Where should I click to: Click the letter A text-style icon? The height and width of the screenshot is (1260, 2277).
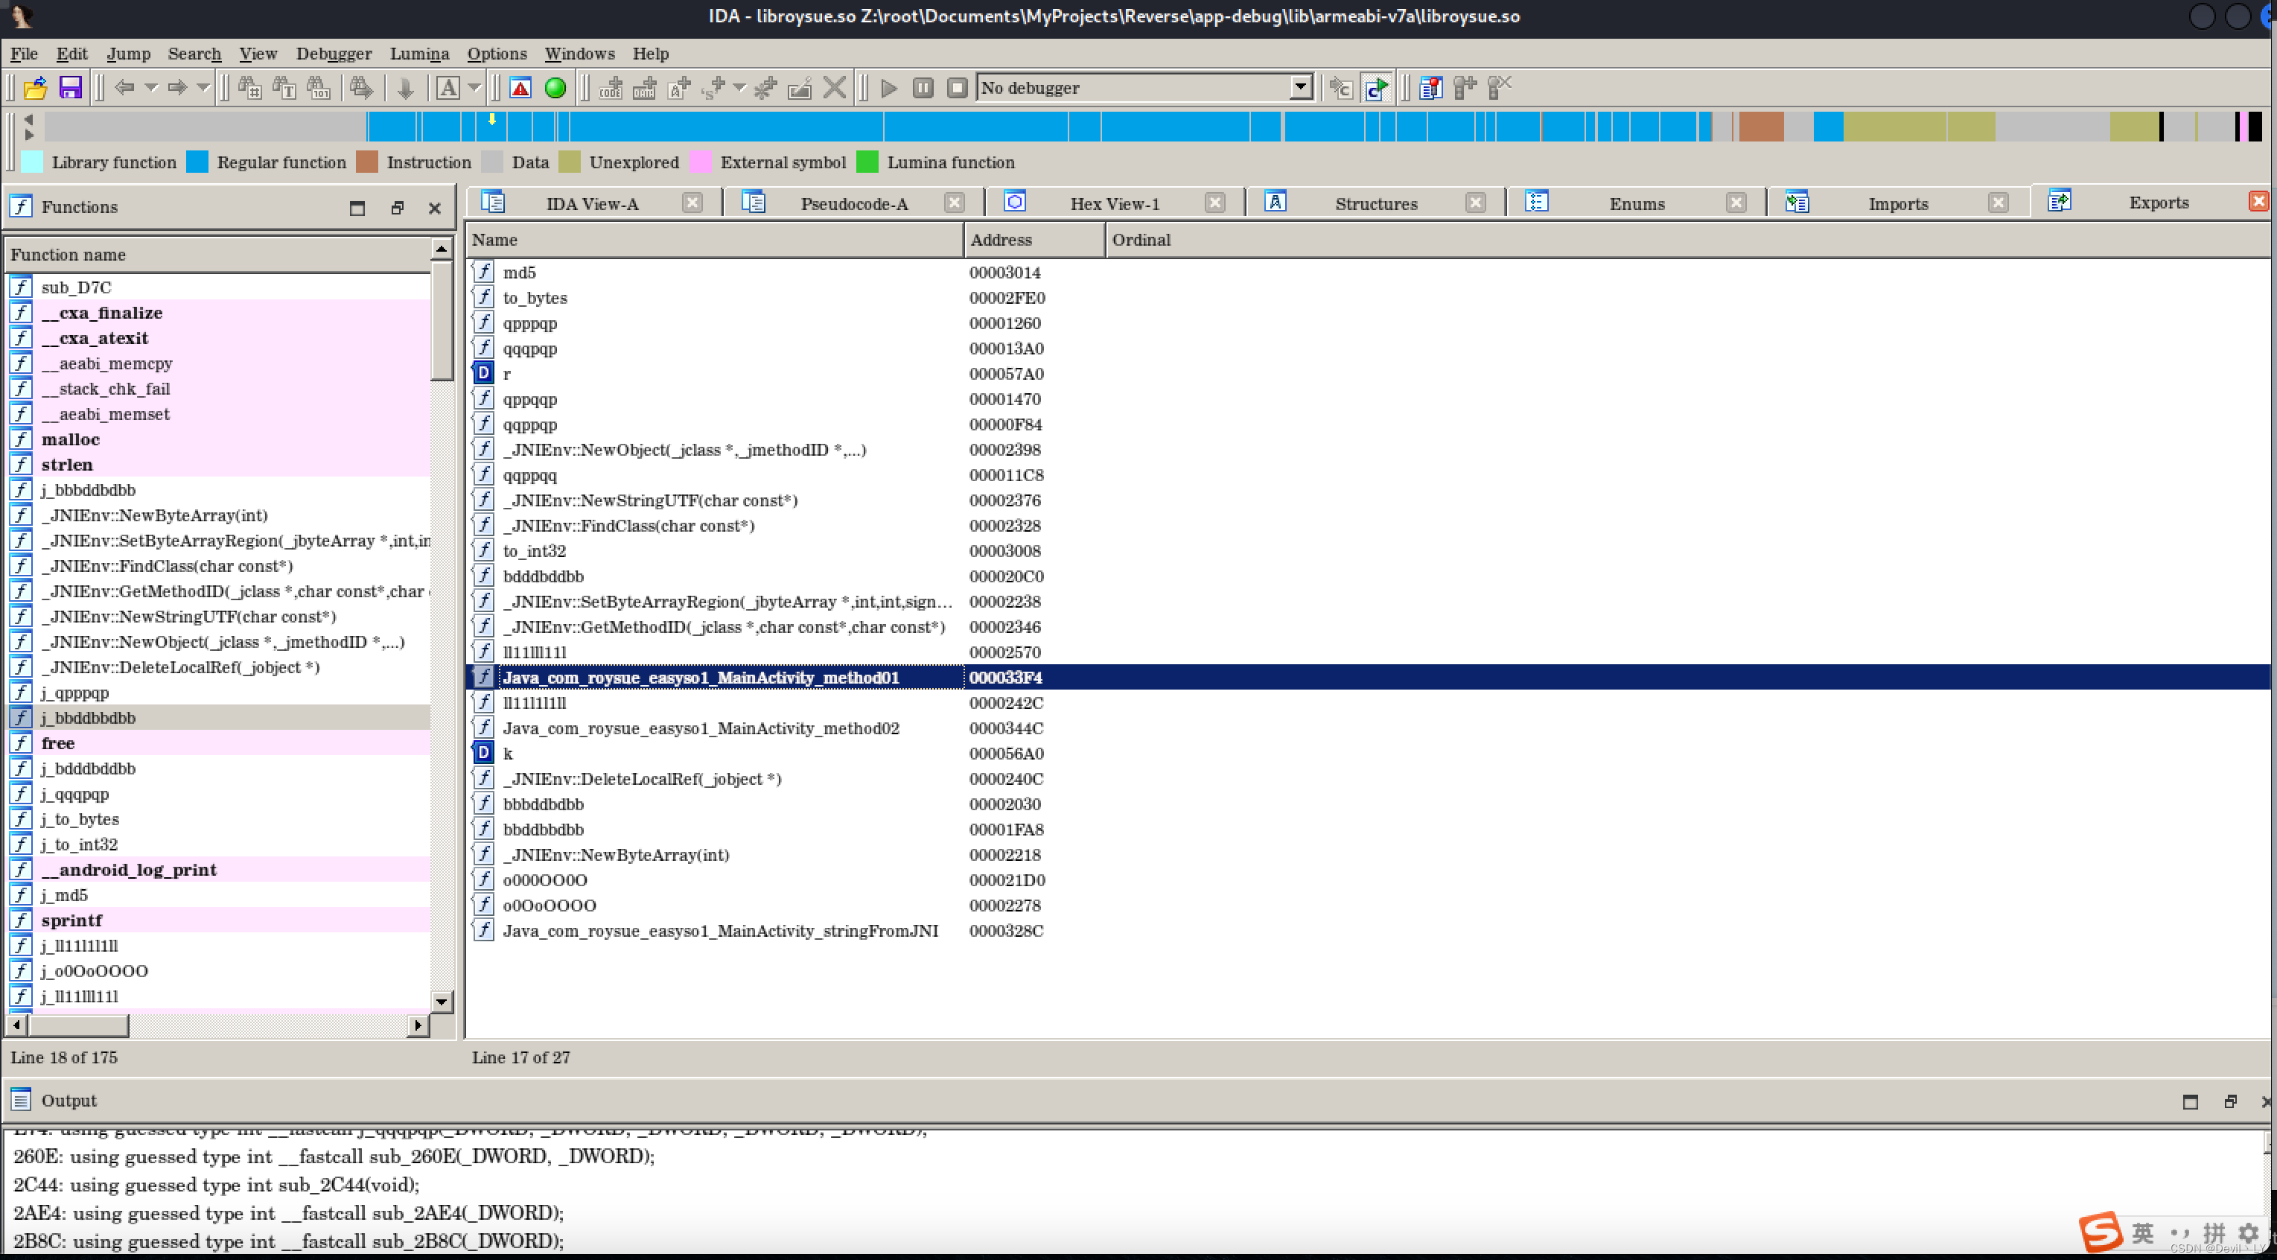coord(448,88)
